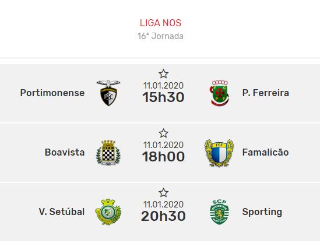Open match details at 20h30 kickoff

[163, 216]
